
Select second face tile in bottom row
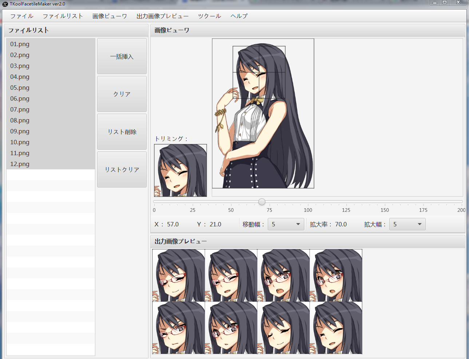(x=231, y=328)
